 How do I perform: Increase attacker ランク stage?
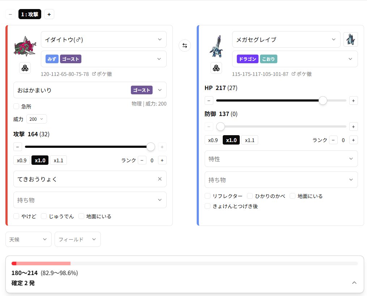pos(162,160)
